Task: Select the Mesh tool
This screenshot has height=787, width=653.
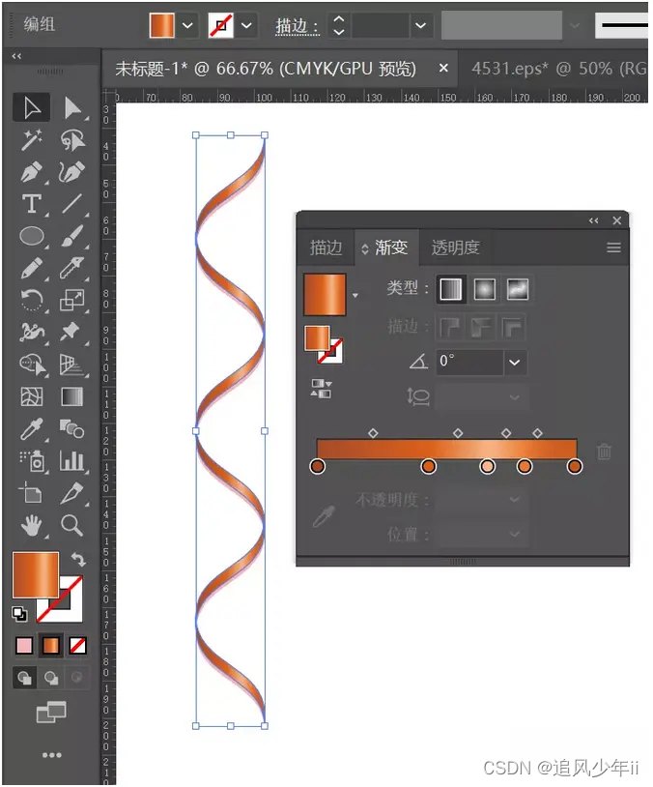Action: 32,396
